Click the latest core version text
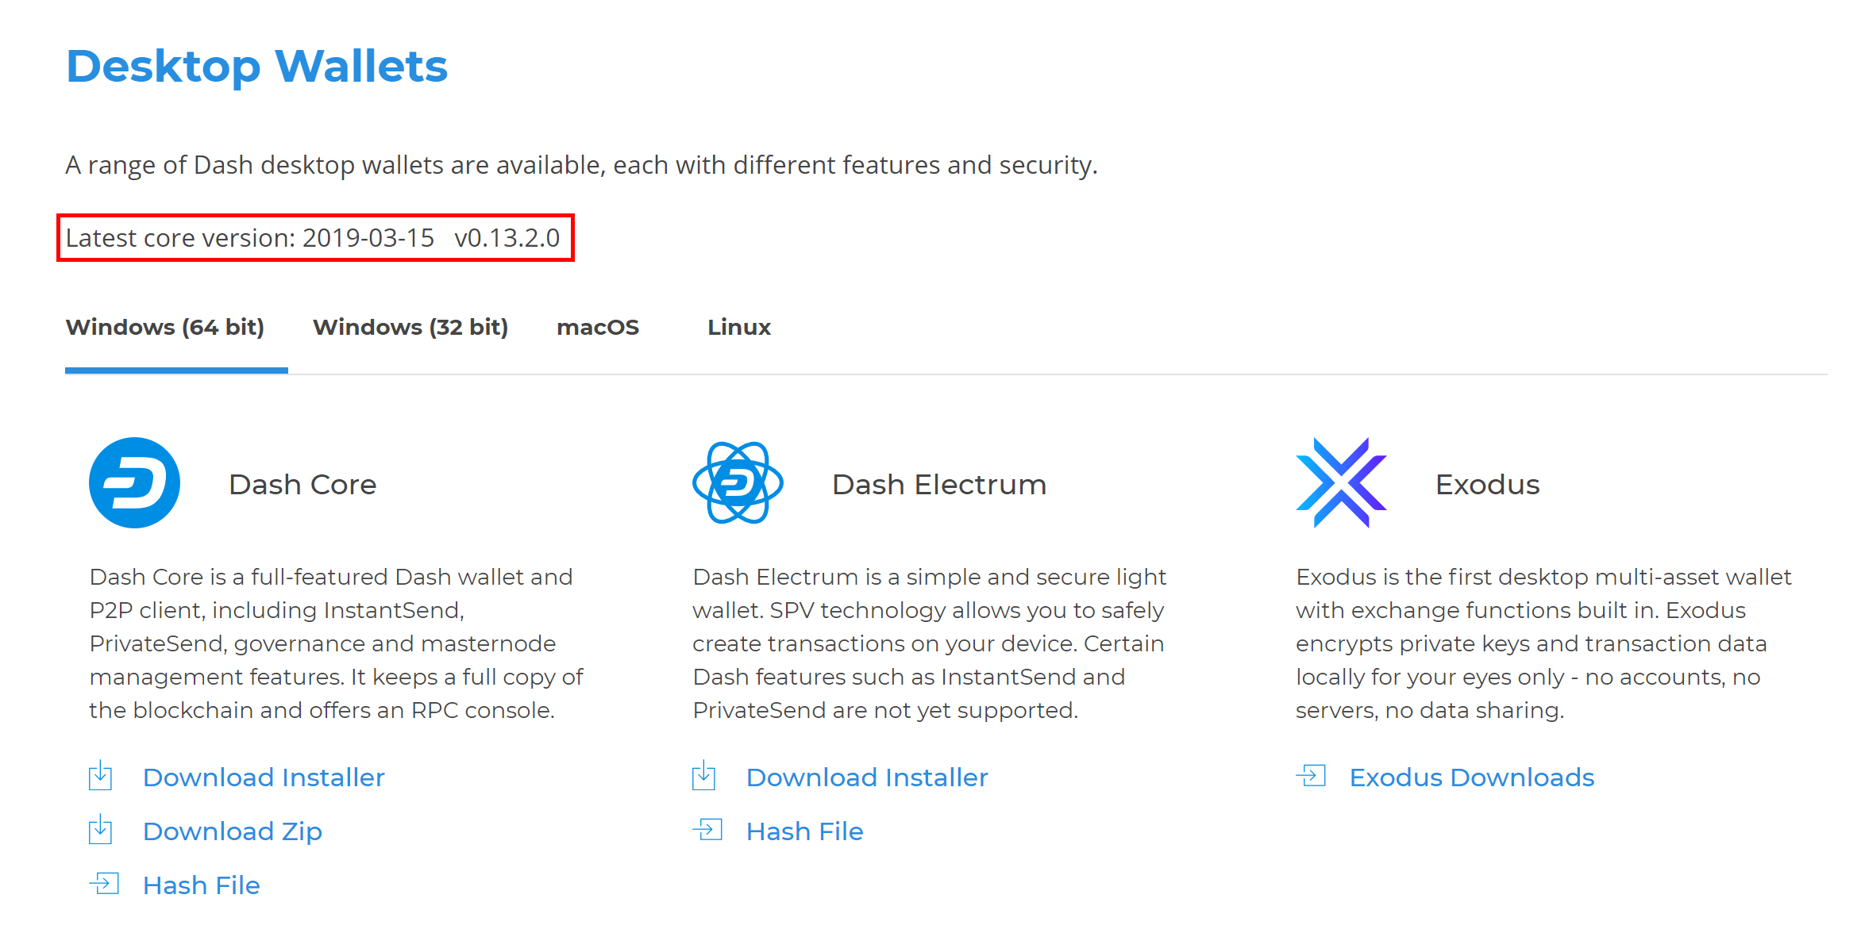This screenshot has height=933, width=1865. point(313,238)
